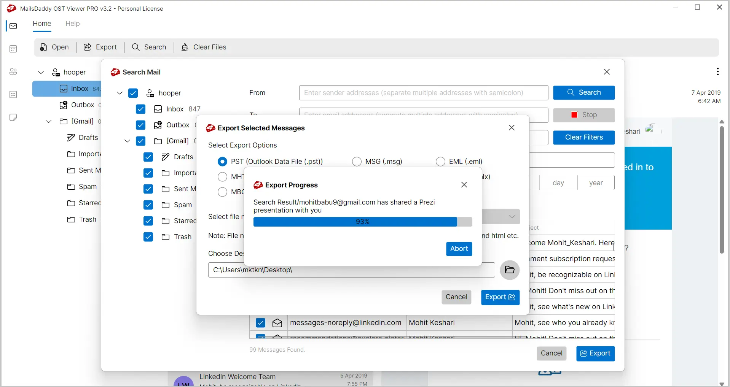730x387 pixels.
Task: Click the day date field
Action: click(558, 183)
